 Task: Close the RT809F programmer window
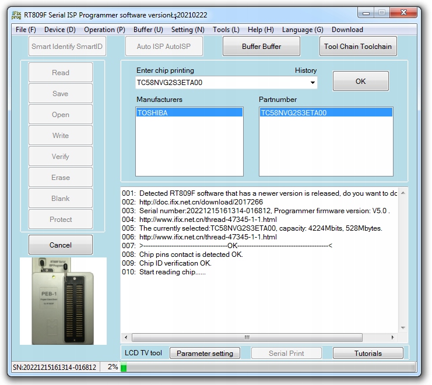coord(403,13)
